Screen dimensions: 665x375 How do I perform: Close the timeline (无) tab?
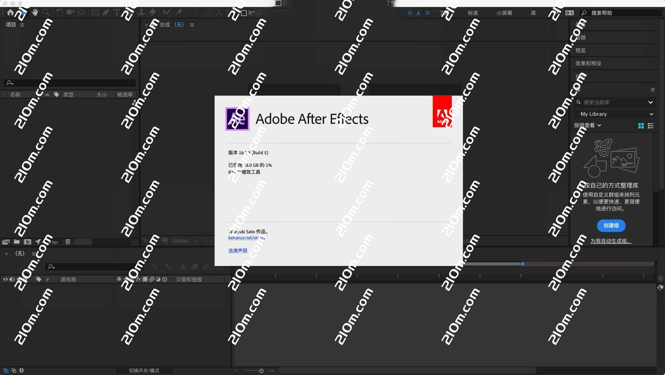6,254
